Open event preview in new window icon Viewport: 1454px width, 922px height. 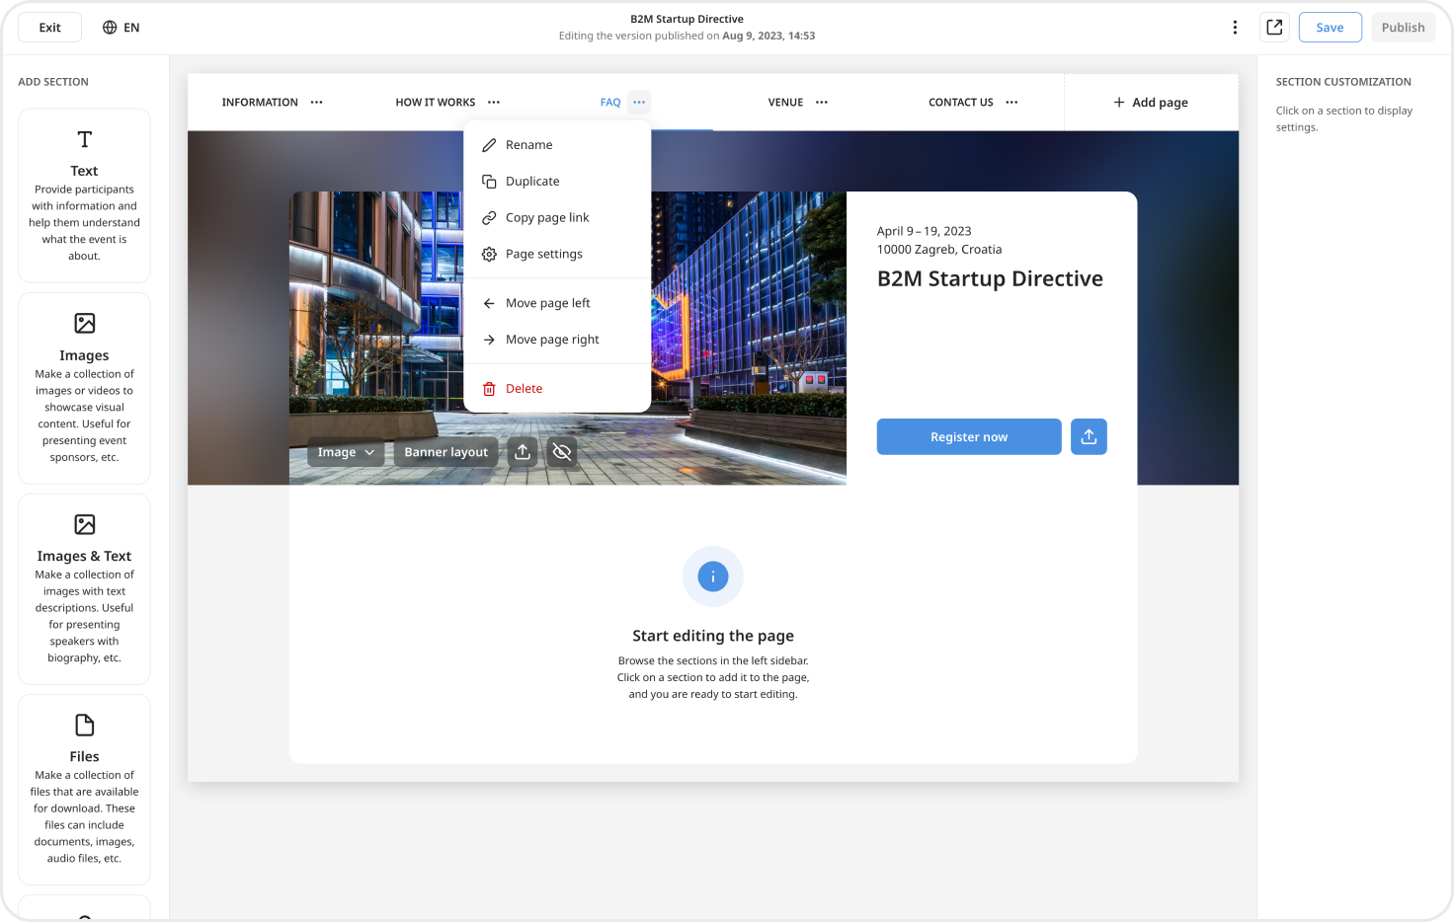tap(1274, 28)
